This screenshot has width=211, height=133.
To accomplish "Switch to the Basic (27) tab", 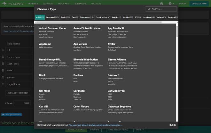I will coord(65,17).
